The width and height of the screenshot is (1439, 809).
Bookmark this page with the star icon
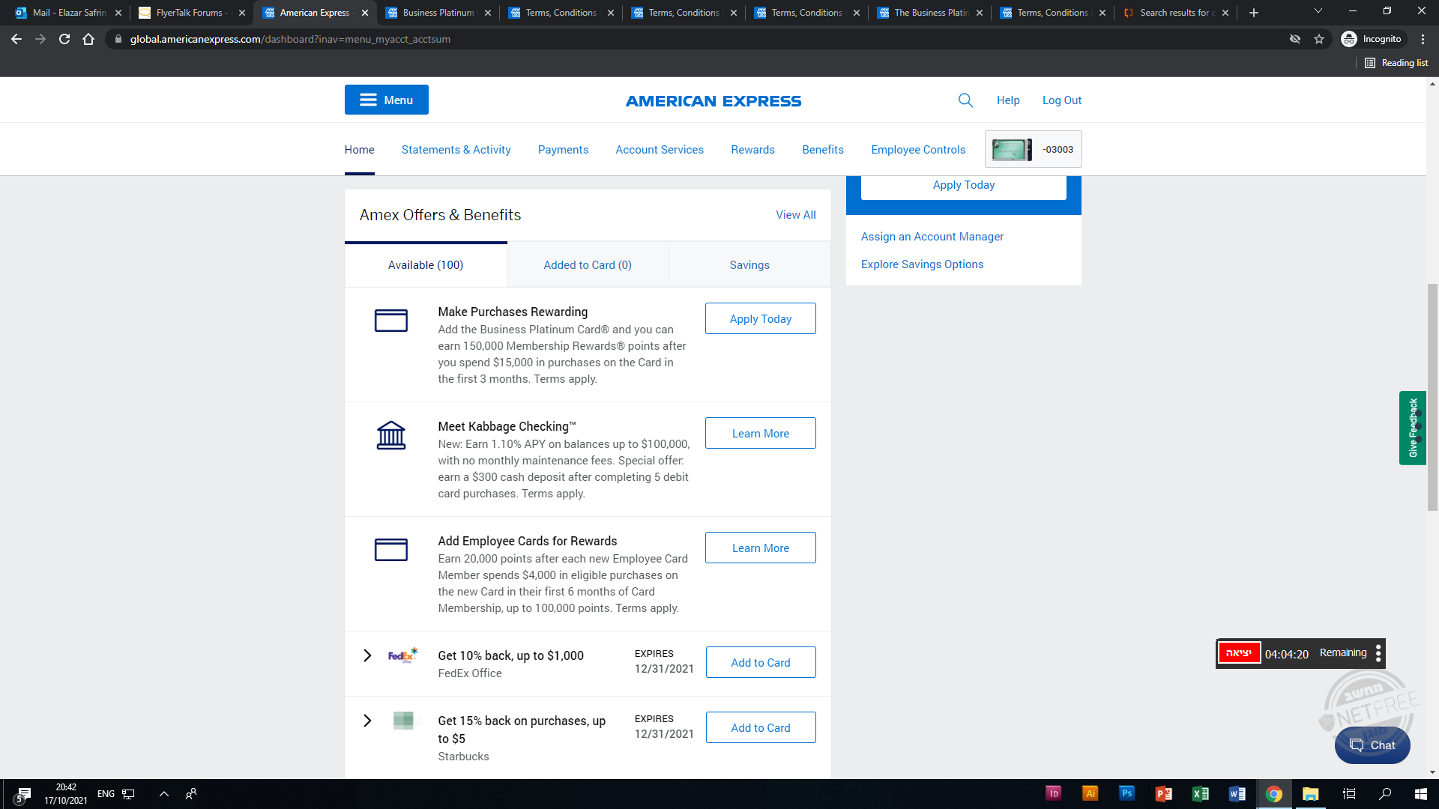(1319, 39)
